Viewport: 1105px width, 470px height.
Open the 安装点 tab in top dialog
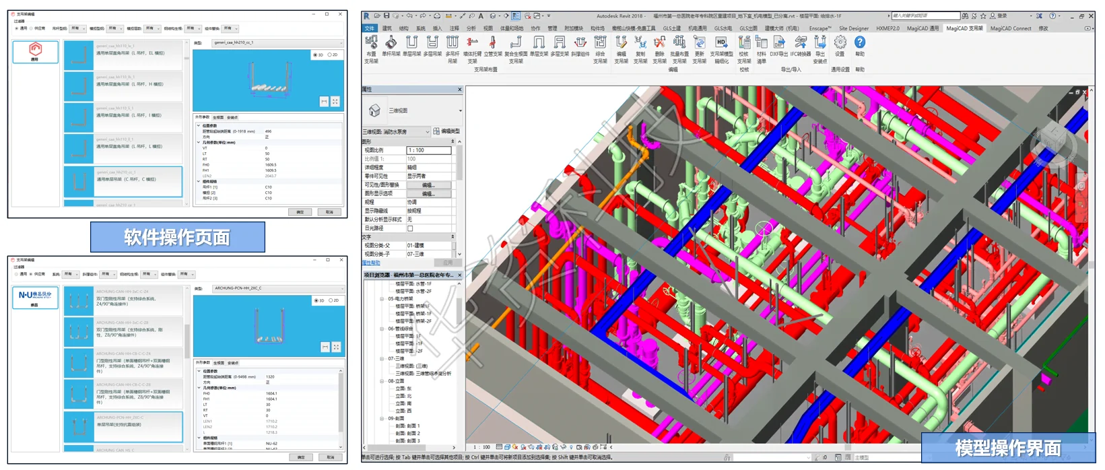(232, 117)
